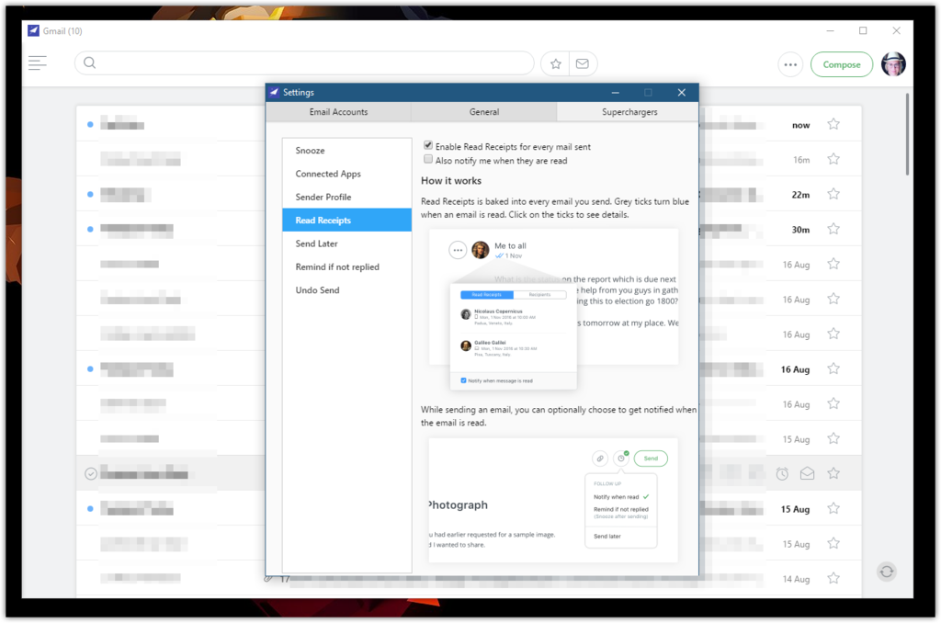Image resolution: width=941 pixels, height=623 pixels.
Task: Click the paperclip attach icon in the compose preview
Action: tap(599, 459)
